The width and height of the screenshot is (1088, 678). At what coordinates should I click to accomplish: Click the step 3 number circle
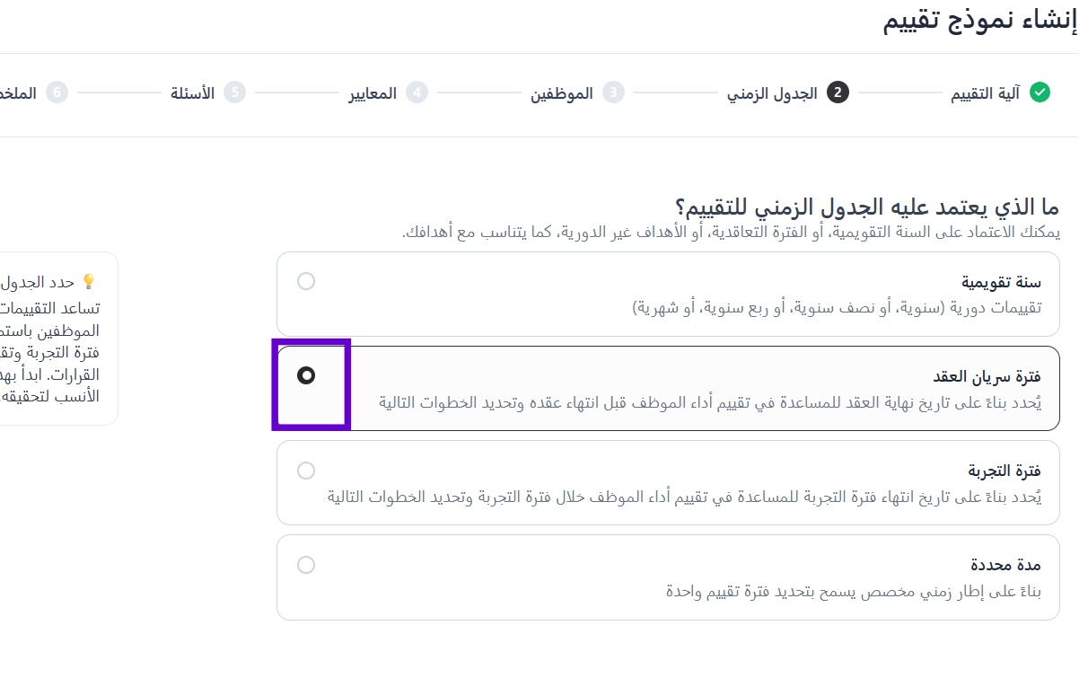click(x=613, y=92)
